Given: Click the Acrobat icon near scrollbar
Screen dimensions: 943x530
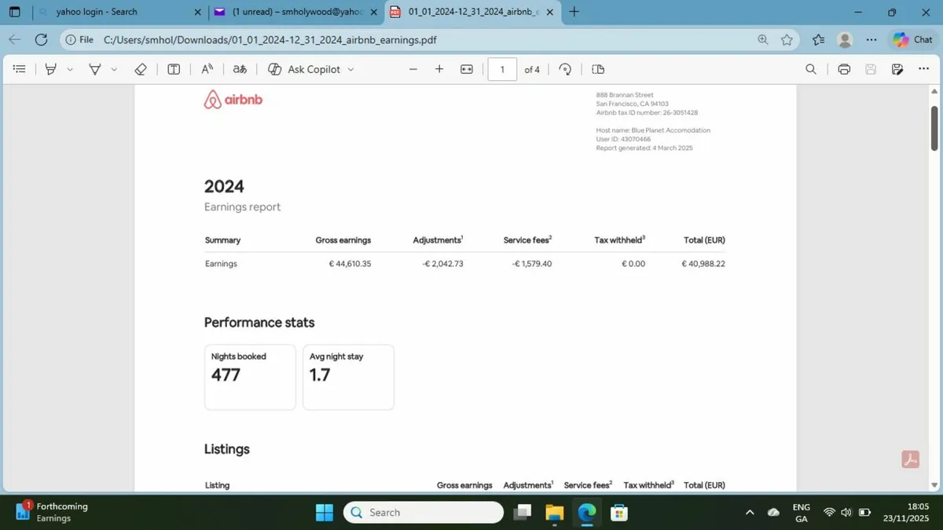Looking at the screenshot, I should (910, 460).
